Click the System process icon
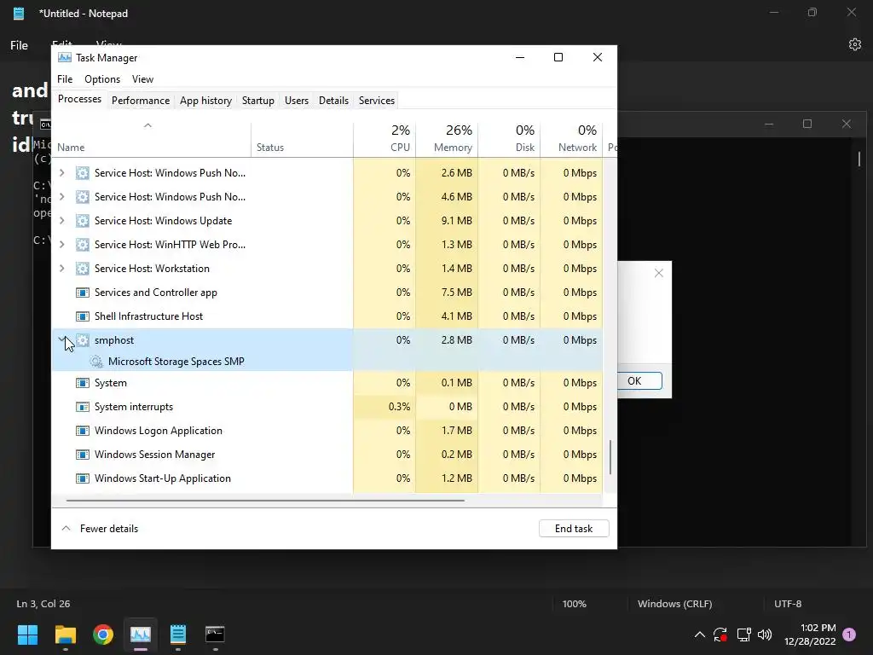This screenshot has height=655, width=873. (x=83, y=383)
